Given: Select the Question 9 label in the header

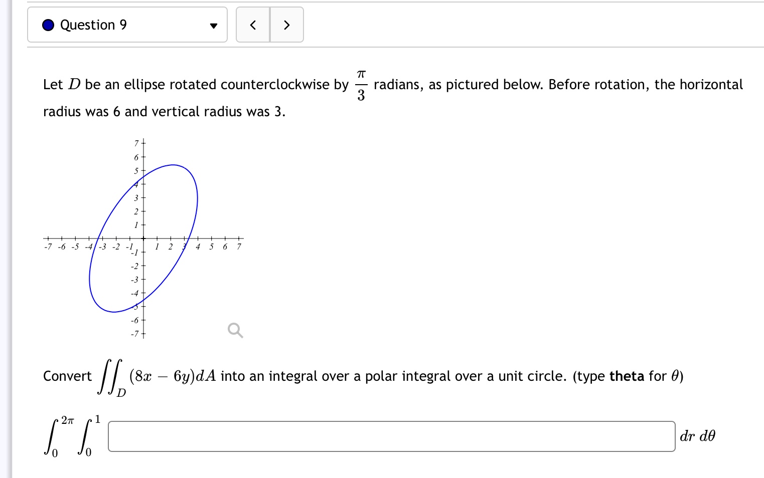Looking at the screenshot, I should pos(93,25).
